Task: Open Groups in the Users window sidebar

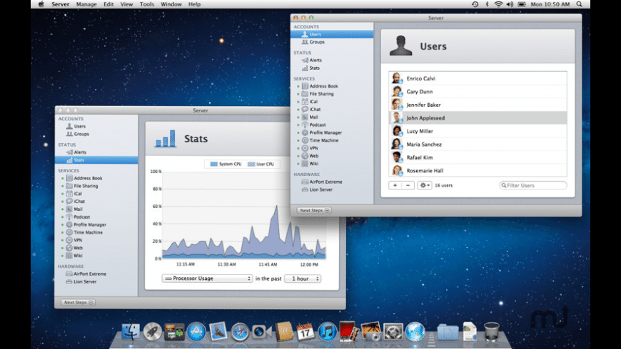Action: (316, 42)
